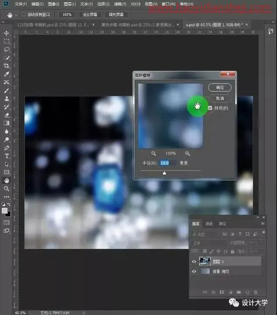Select the Hand tool in toolbox
The height and width of the screenshot is (315, 277).
7,180
